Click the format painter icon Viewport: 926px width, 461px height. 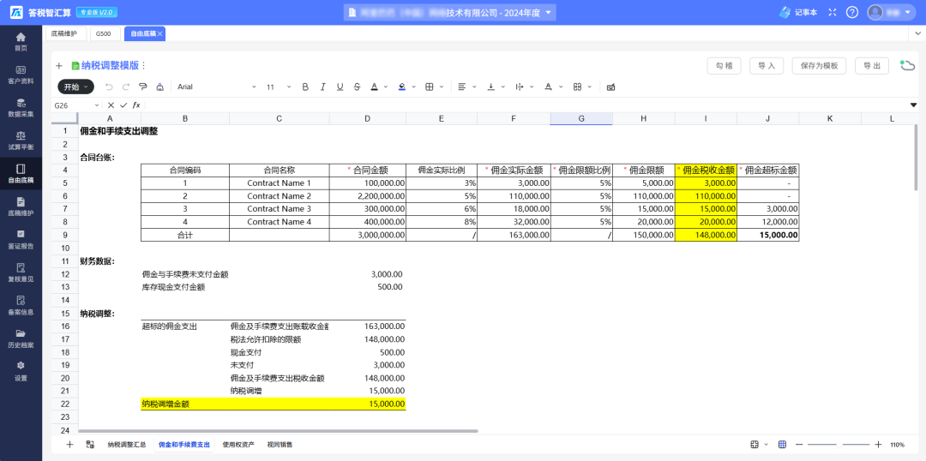tap(143, 87)
